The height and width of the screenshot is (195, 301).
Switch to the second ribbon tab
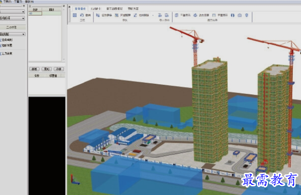pyautogui.click(x=96, y=9)
